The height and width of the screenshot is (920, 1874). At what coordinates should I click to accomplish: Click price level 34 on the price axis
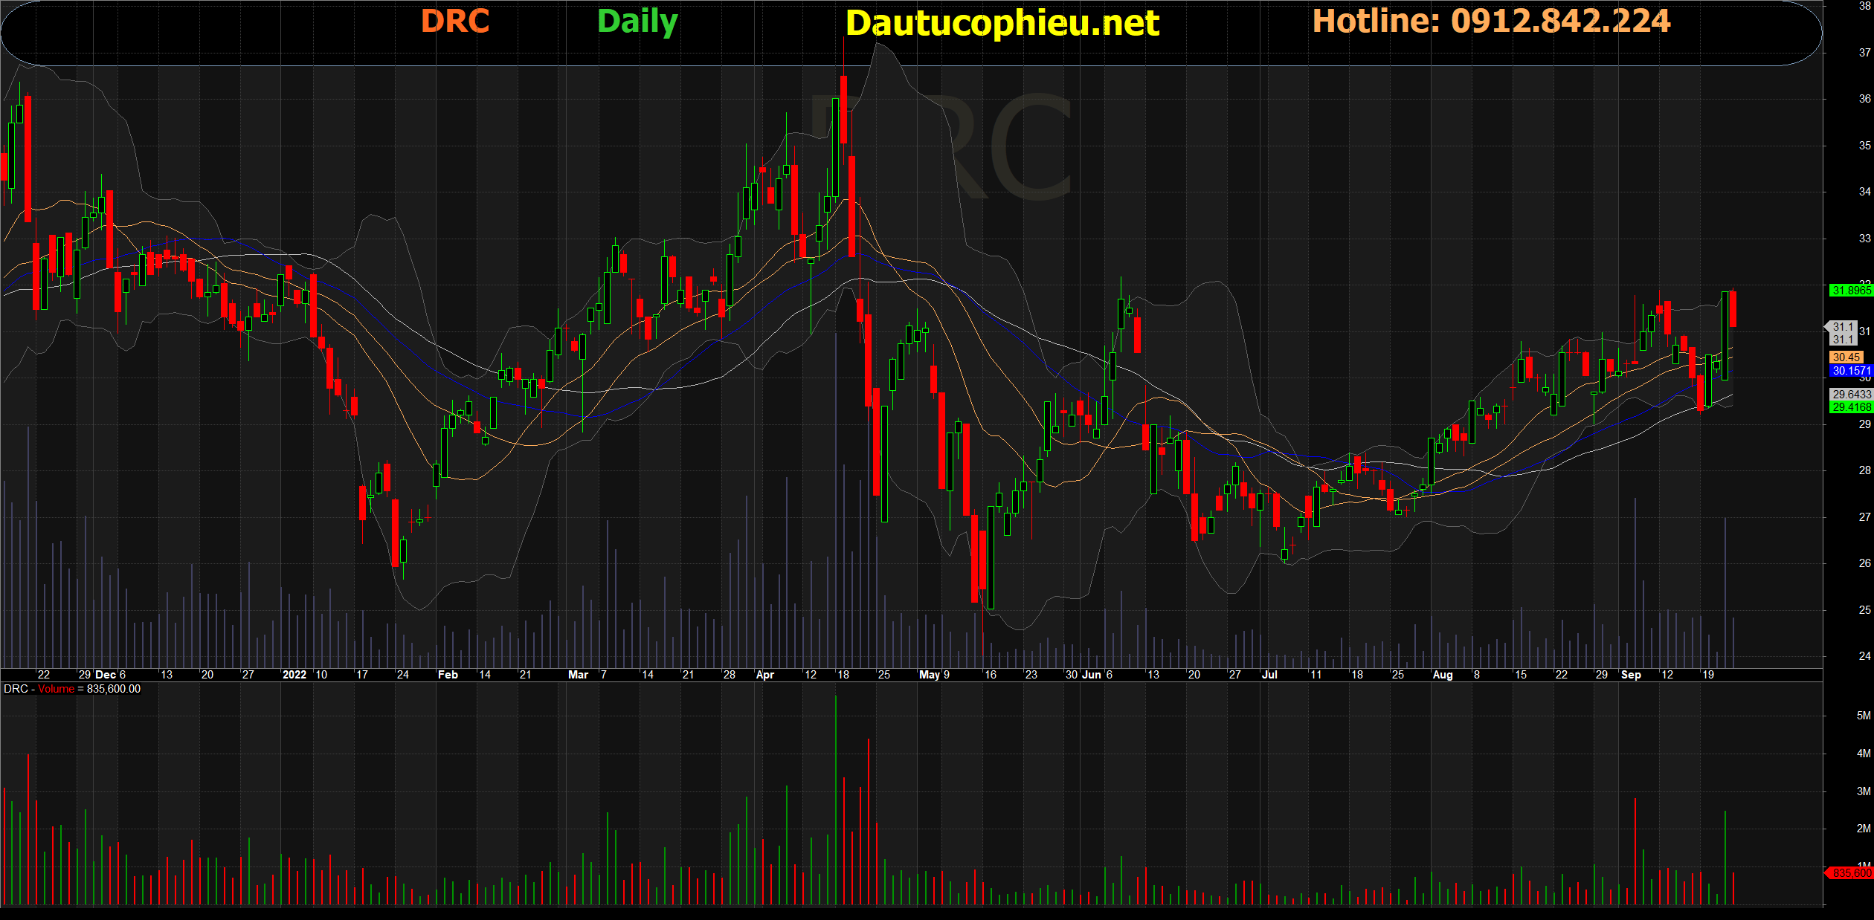pos(1864,192)
